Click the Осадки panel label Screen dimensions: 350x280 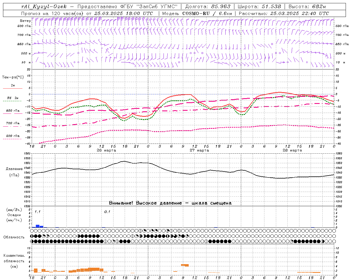[x=14, y=215]
